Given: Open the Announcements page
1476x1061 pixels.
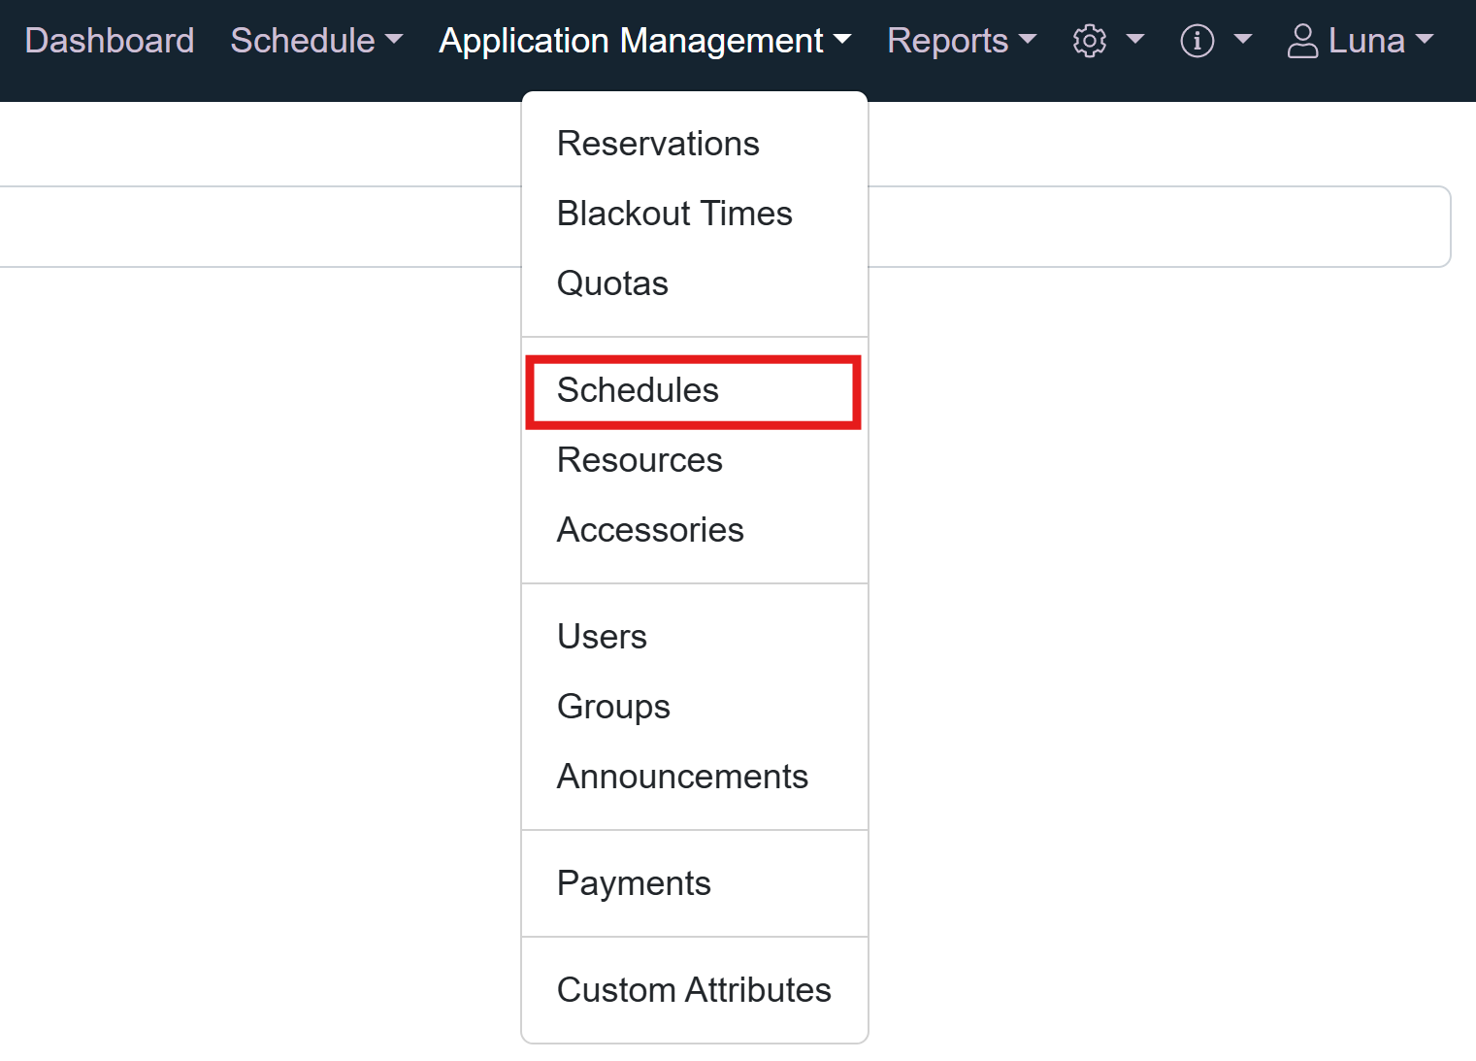Looking at the screenshot, I should 682,776.
